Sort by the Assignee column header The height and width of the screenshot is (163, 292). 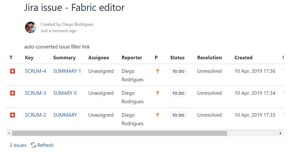point(99,58)
